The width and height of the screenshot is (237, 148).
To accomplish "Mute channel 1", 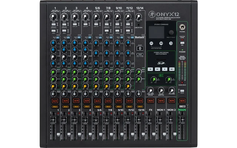I will point(55,101).
